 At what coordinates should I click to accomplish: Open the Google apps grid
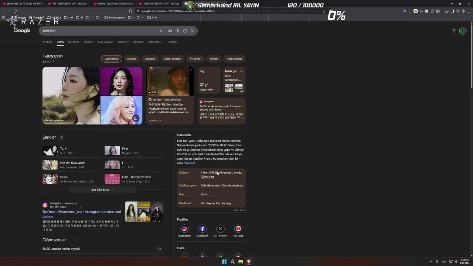tap(455, 31)
